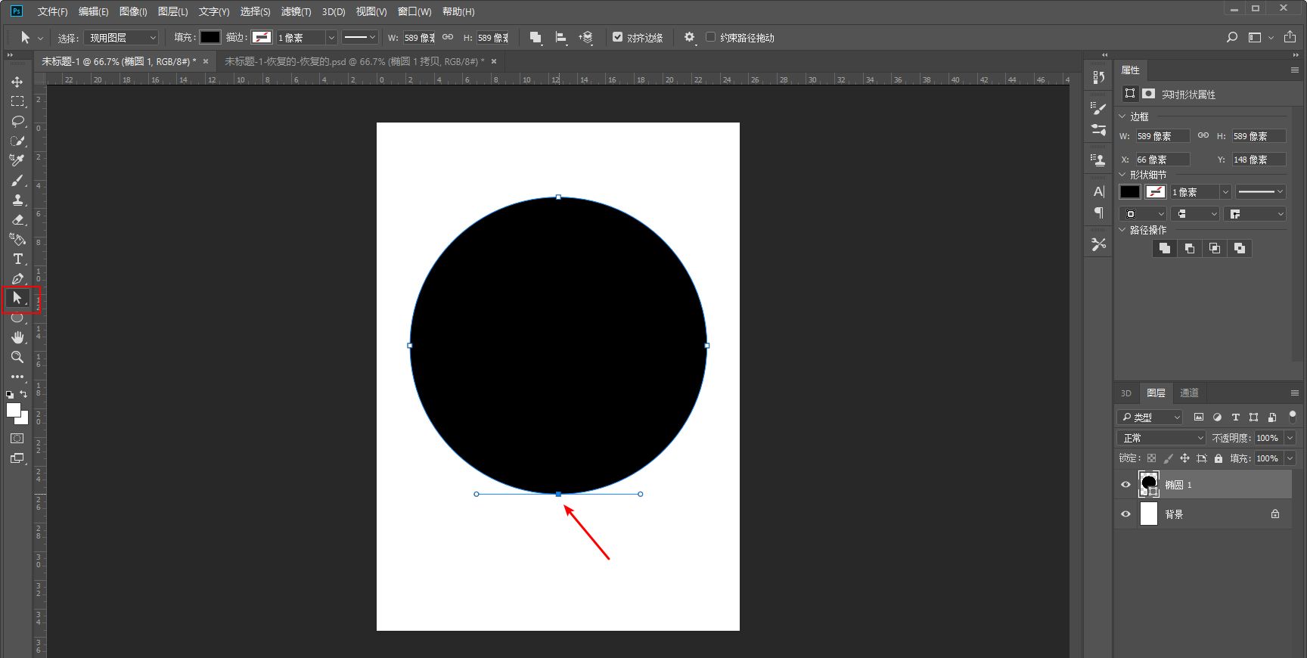The image size is (1307, 658).
Task: Open the 窗口(W) menu
Action: [x=414, y=11]
